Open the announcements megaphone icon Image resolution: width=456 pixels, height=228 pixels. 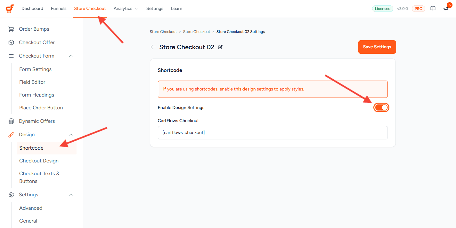coord(446,9)
